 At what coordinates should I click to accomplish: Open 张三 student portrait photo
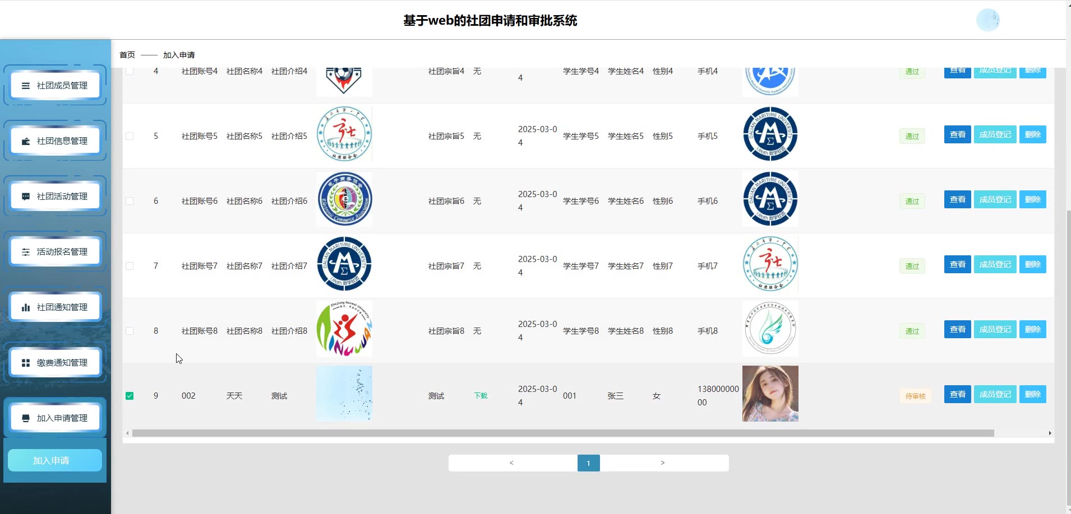[770, 394]
